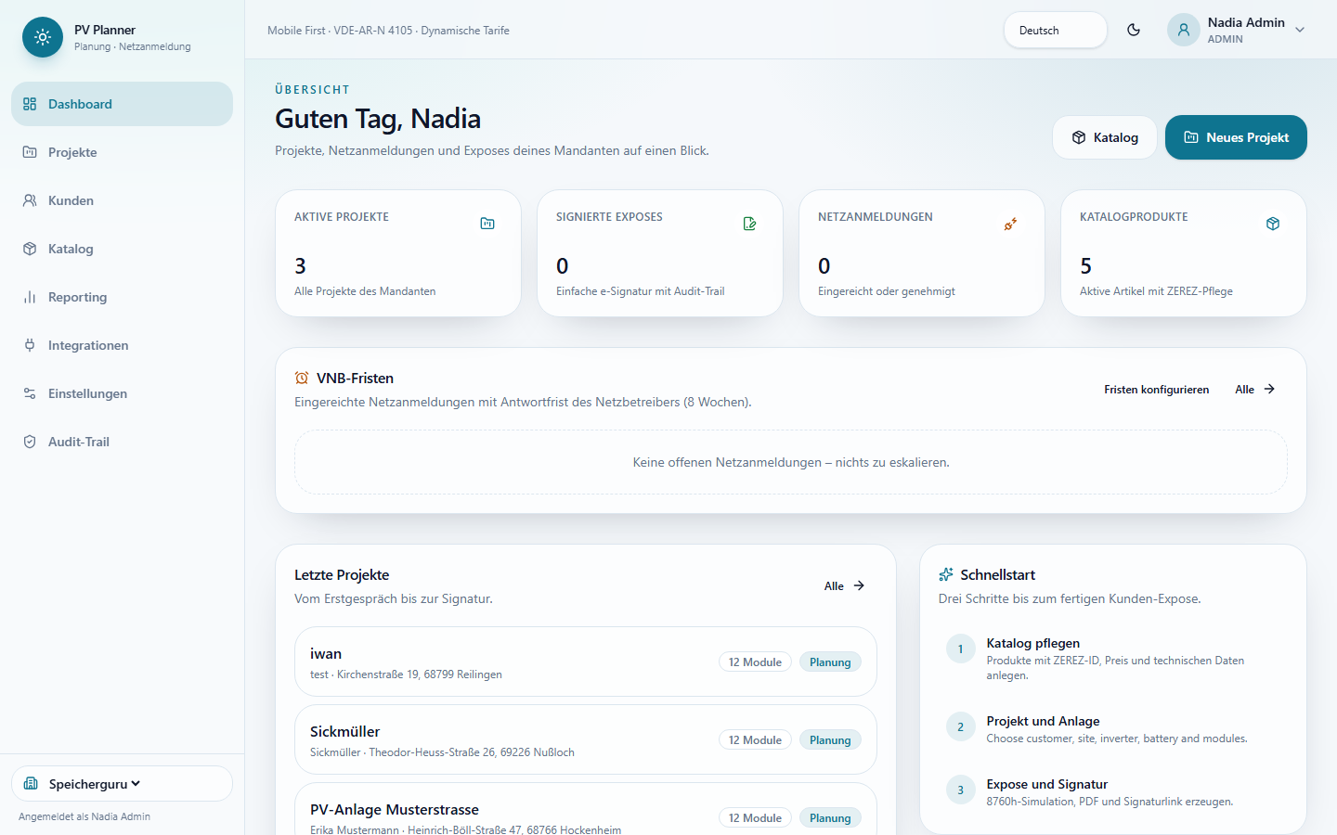Click the PV Planner sun logo icon
This screenshot has width=1337, height=835.
43,37
